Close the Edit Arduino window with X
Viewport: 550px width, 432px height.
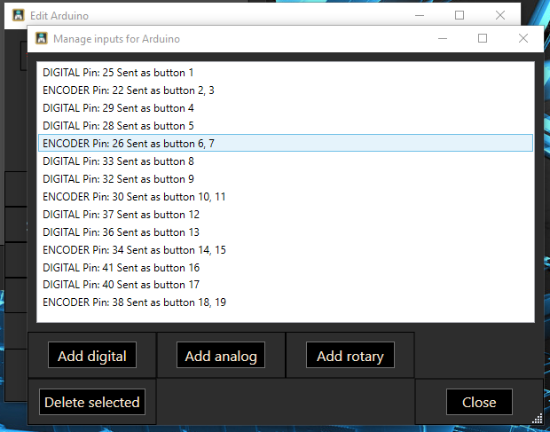point(500,15)
